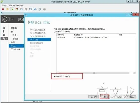Open the navigation history dropdown arrow
The width and height of the screenshot is (140, 103).
pyautogui.click(x=13, y=19)
